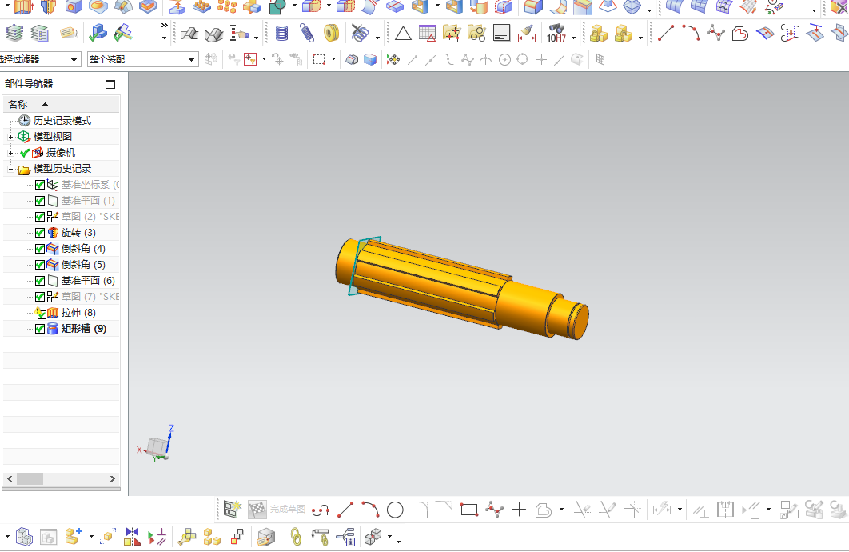849x552 pixels.
Task: Toggle the 基准平面 (1) checkbox
Action: pos(40,201)
